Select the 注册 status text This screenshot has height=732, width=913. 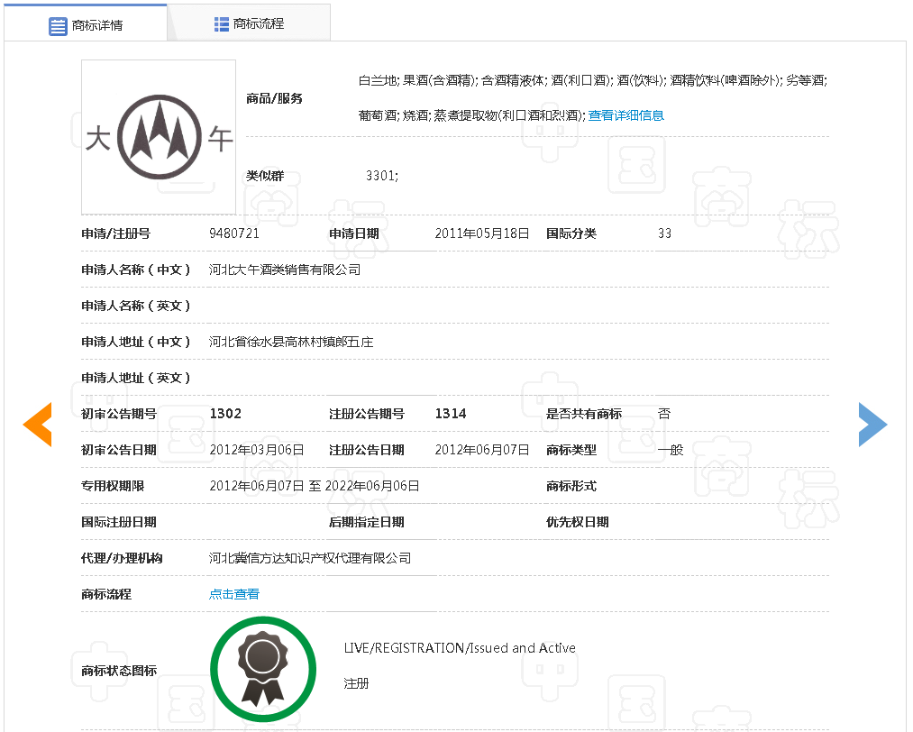point(356,683)
